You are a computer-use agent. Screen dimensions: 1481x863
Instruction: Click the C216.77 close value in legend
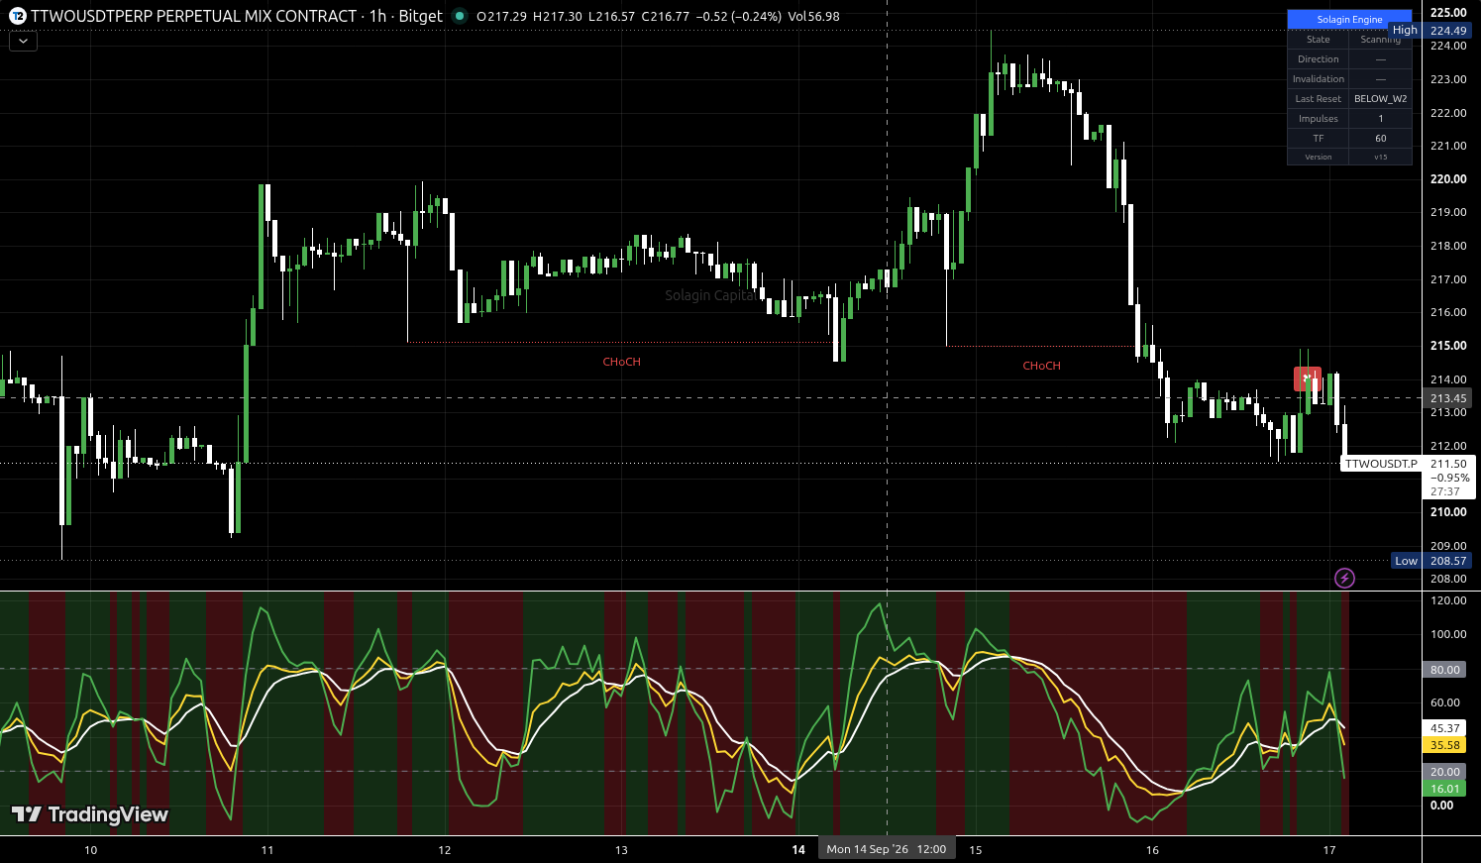pos(665,17)
